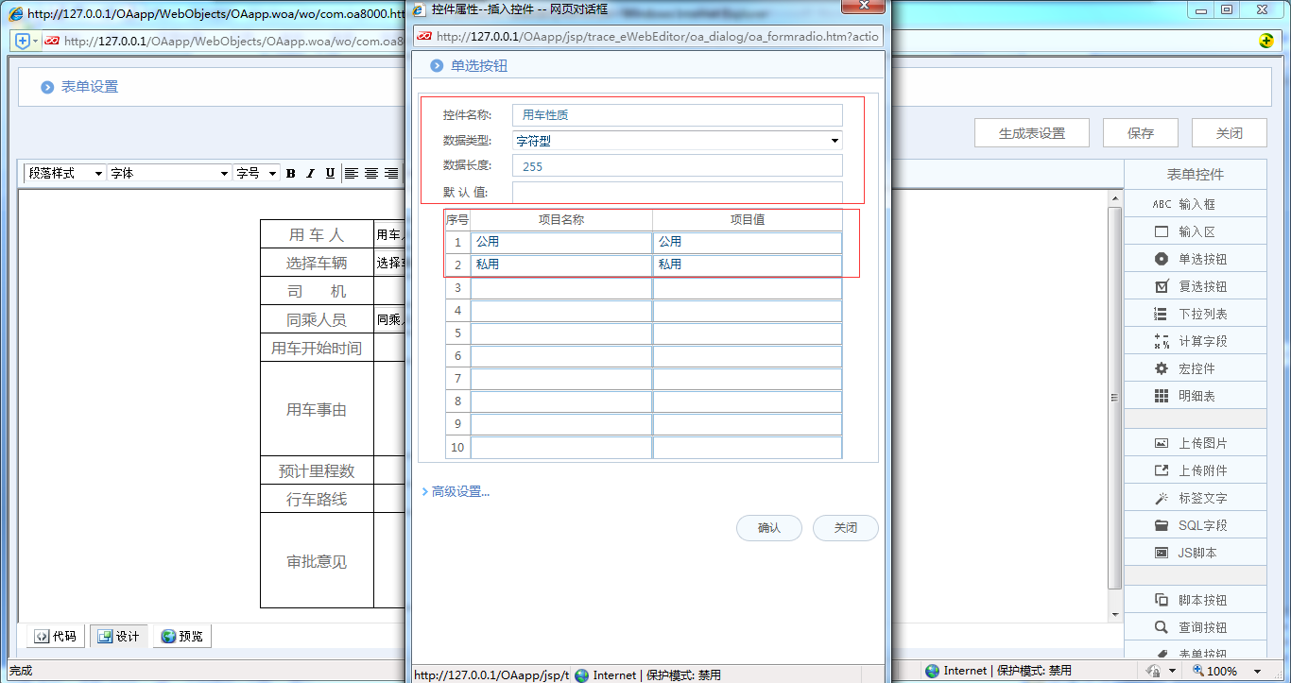1291x683 pixels.
Task: Open the 数据类型 data type dropdown
Action: [x=677, y=141]
